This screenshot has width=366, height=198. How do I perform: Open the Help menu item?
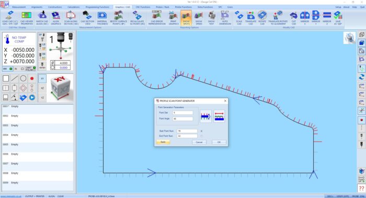(354, 7)
